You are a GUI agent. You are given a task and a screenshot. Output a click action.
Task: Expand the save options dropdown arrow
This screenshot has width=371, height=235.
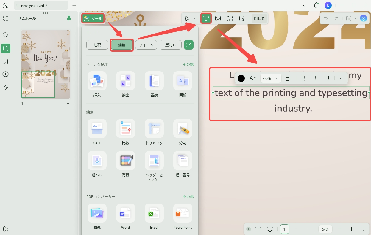point(355,18)
